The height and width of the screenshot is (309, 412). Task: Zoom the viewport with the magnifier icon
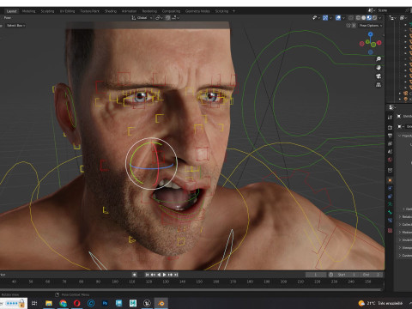[x=379, y=59]
